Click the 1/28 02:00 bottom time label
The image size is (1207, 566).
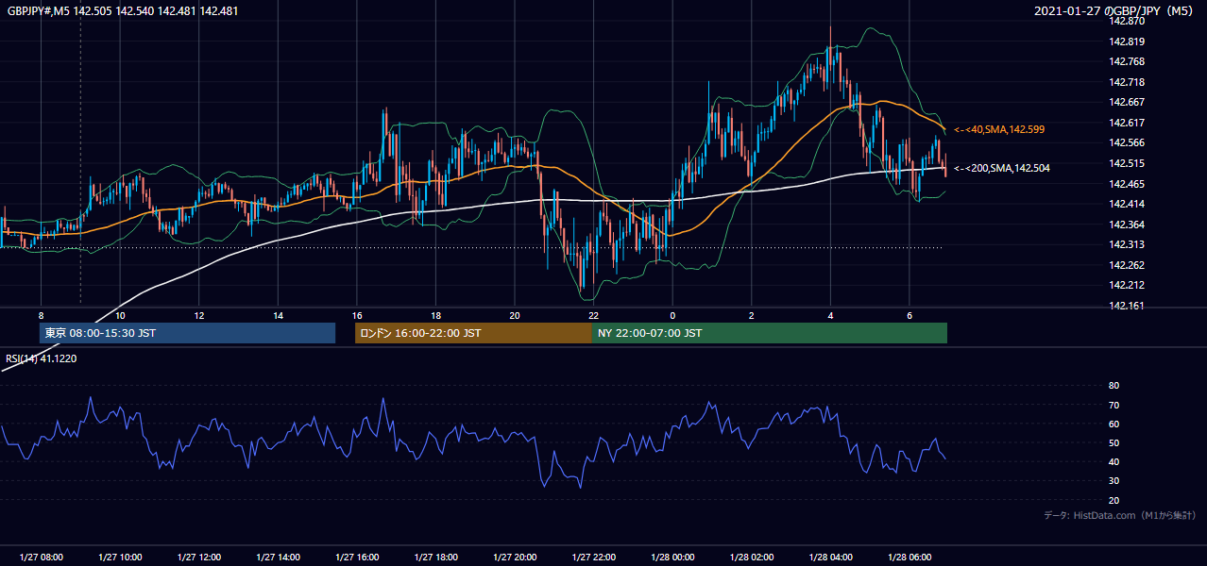752,557
